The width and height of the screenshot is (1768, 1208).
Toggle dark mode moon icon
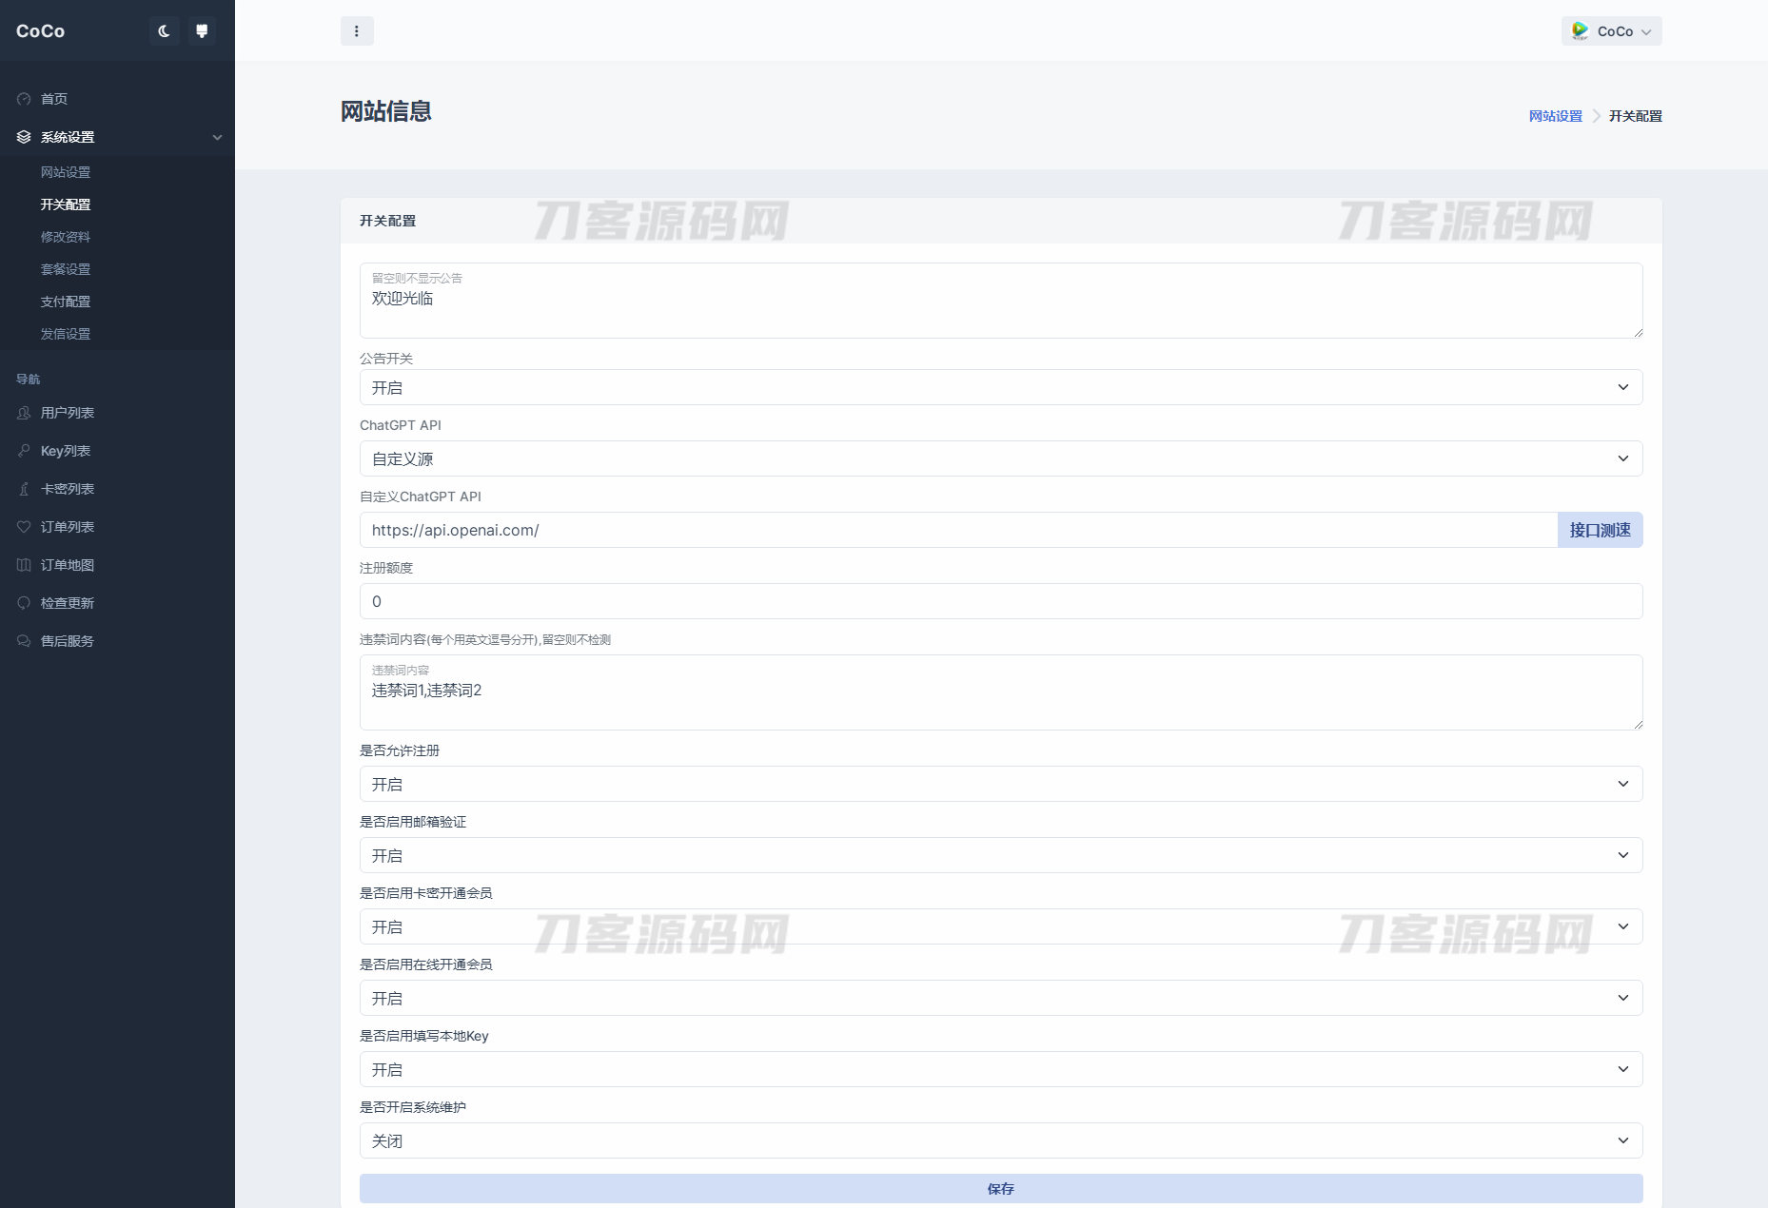click(x=164, y=31)
